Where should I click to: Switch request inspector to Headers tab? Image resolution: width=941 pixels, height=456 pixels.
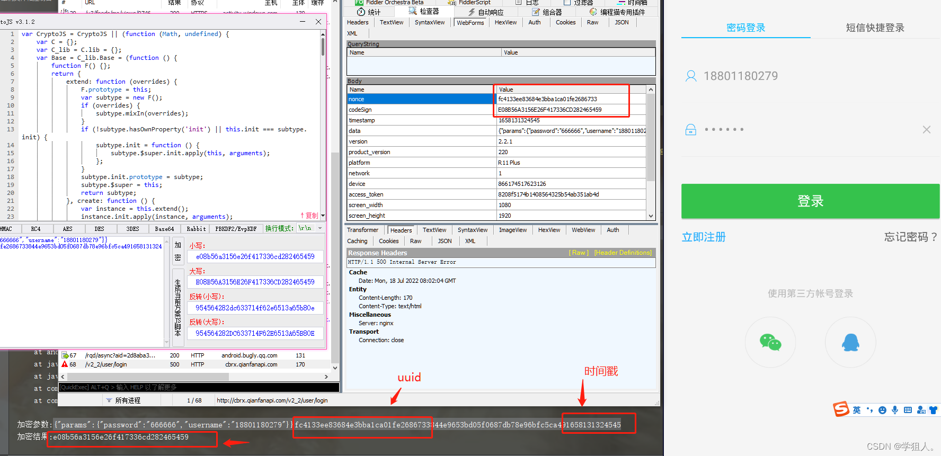click(x=358, y=22)
